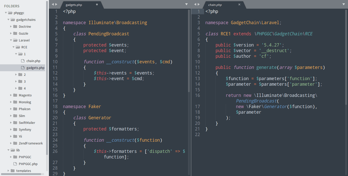Viewport: 348px width, 176px height.
Task: Expand the Doctrine folder arrow
Action: pyautogui.click(x=11, y=26)
